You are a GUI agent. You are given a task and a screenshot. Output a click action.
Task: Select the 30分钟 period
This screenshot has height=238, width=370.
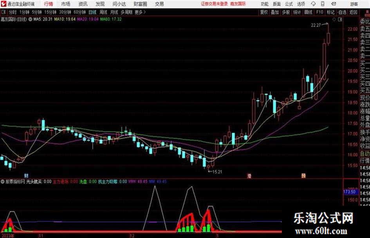pyautogui.click(x=65, y=12)
